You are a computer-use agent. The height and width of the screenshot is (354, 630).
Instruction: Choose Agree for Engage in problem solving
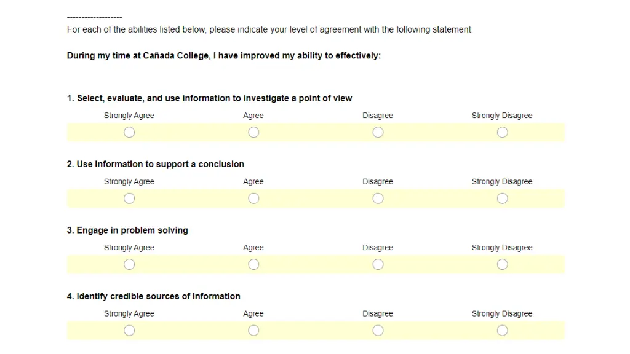click(253, 264)
